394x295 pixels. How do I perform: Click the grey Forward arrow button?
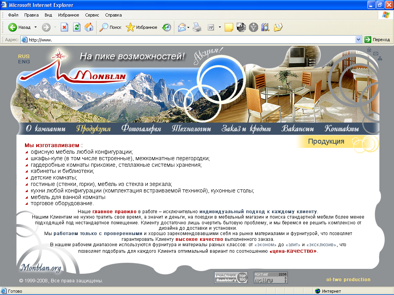[x=46, y=27]
